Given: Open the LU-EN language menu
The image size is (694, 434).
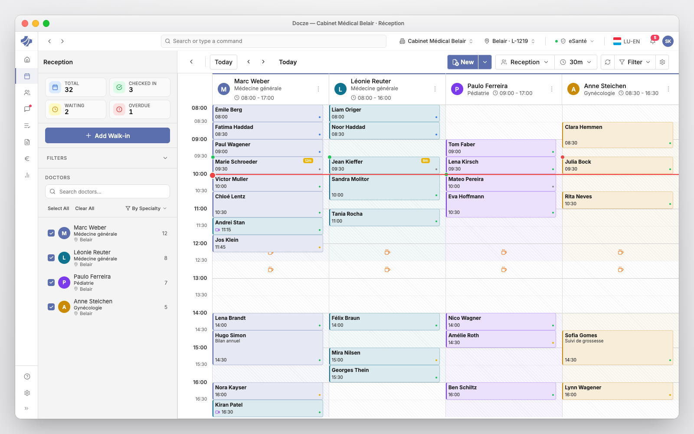Looking at the screenshot, I should (x=626, y=41).
